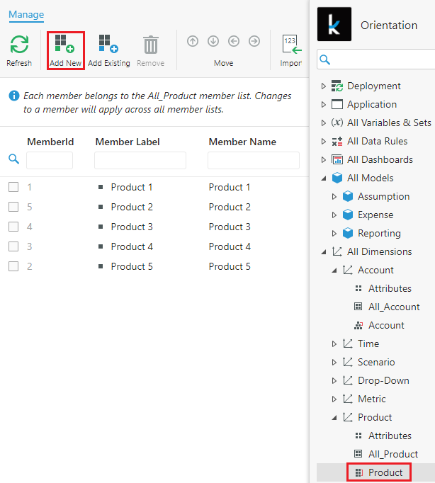This screenshot has width=435, height=483.
Task: Click the Reporting model cube icon
Action: 348,233
